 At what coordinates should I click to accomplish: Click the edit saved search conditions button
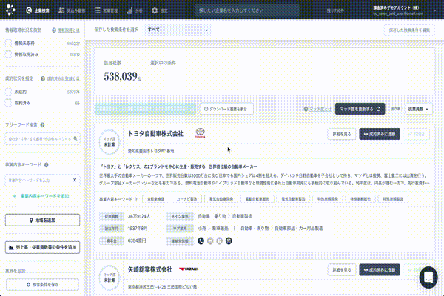click(409, 30)
